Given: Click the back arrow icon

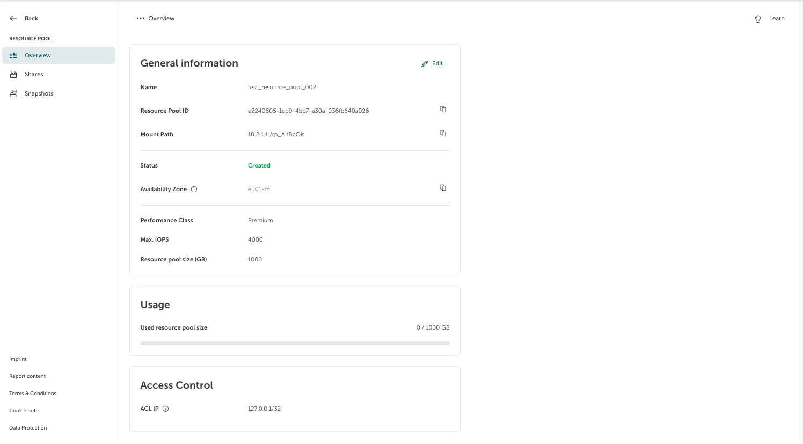Looking at the screenshot, I should point(13,18).
